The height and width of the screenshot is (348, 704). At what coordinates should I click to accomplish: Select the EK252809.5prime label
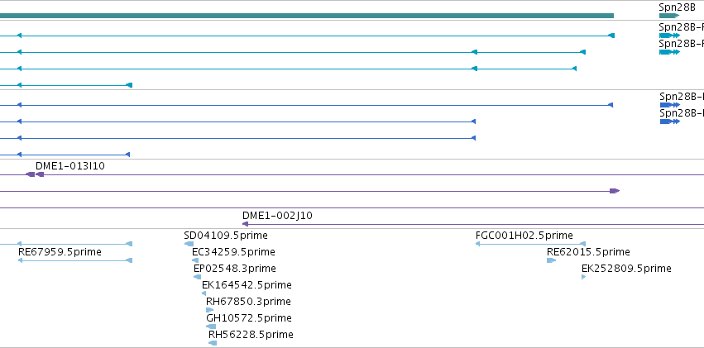pyautogui.click(x=626, y=269)
